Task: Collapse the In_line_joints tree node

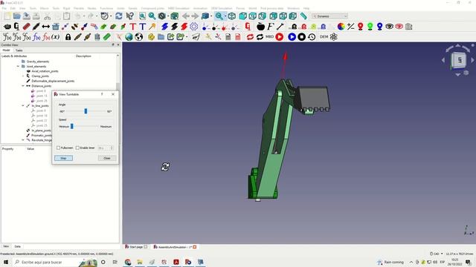Action: coord(23,105)
